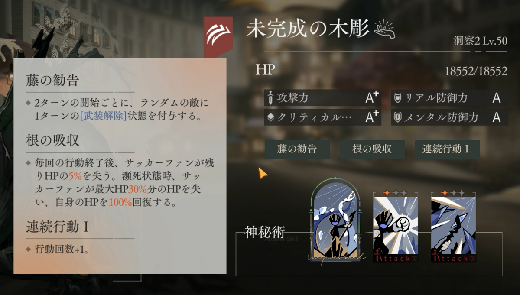The image size is (520, 295).
Task: Click the リアル防御力 A stat row
Action: click(x=449, y=98)
